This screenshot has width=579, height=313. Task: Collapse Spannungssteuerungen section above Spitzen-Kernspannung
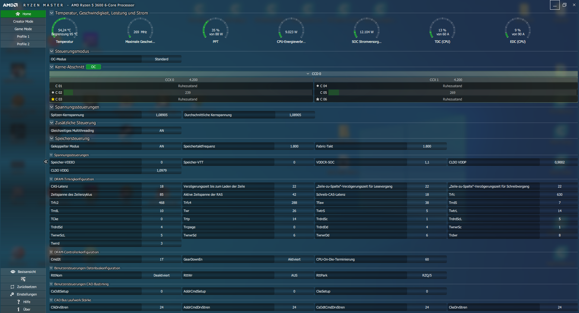tap(52, 107)
